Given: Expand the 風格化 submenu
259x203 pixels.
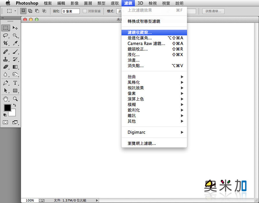Looking at the screenshot, I should pyautogui.click(x=154, y=82).
